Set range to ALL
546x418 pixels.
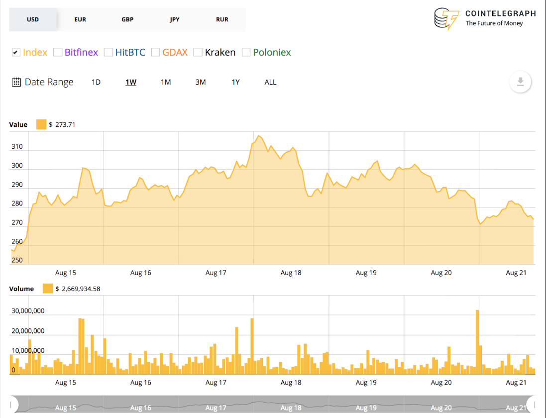click(271, 82)
